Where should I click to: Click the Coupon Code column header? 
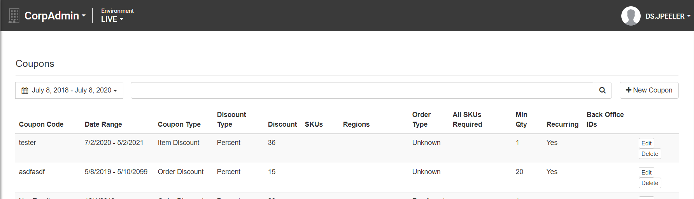click(x=41, y=124)
